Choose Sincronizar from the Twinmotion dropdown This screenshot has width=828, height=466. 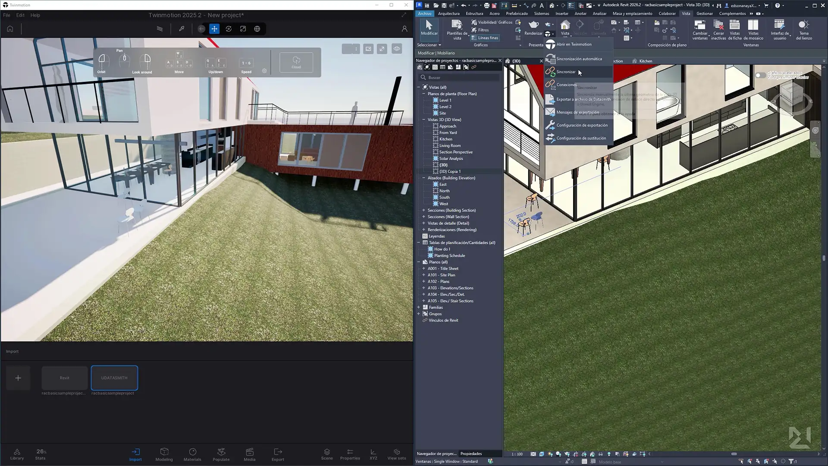click(x=566, y=72)
